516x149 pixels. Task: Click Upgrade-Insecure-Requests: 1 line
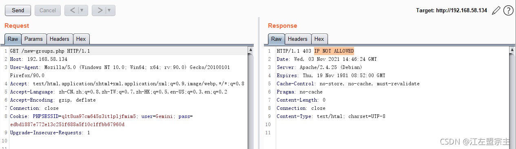(x=50, y=133)
